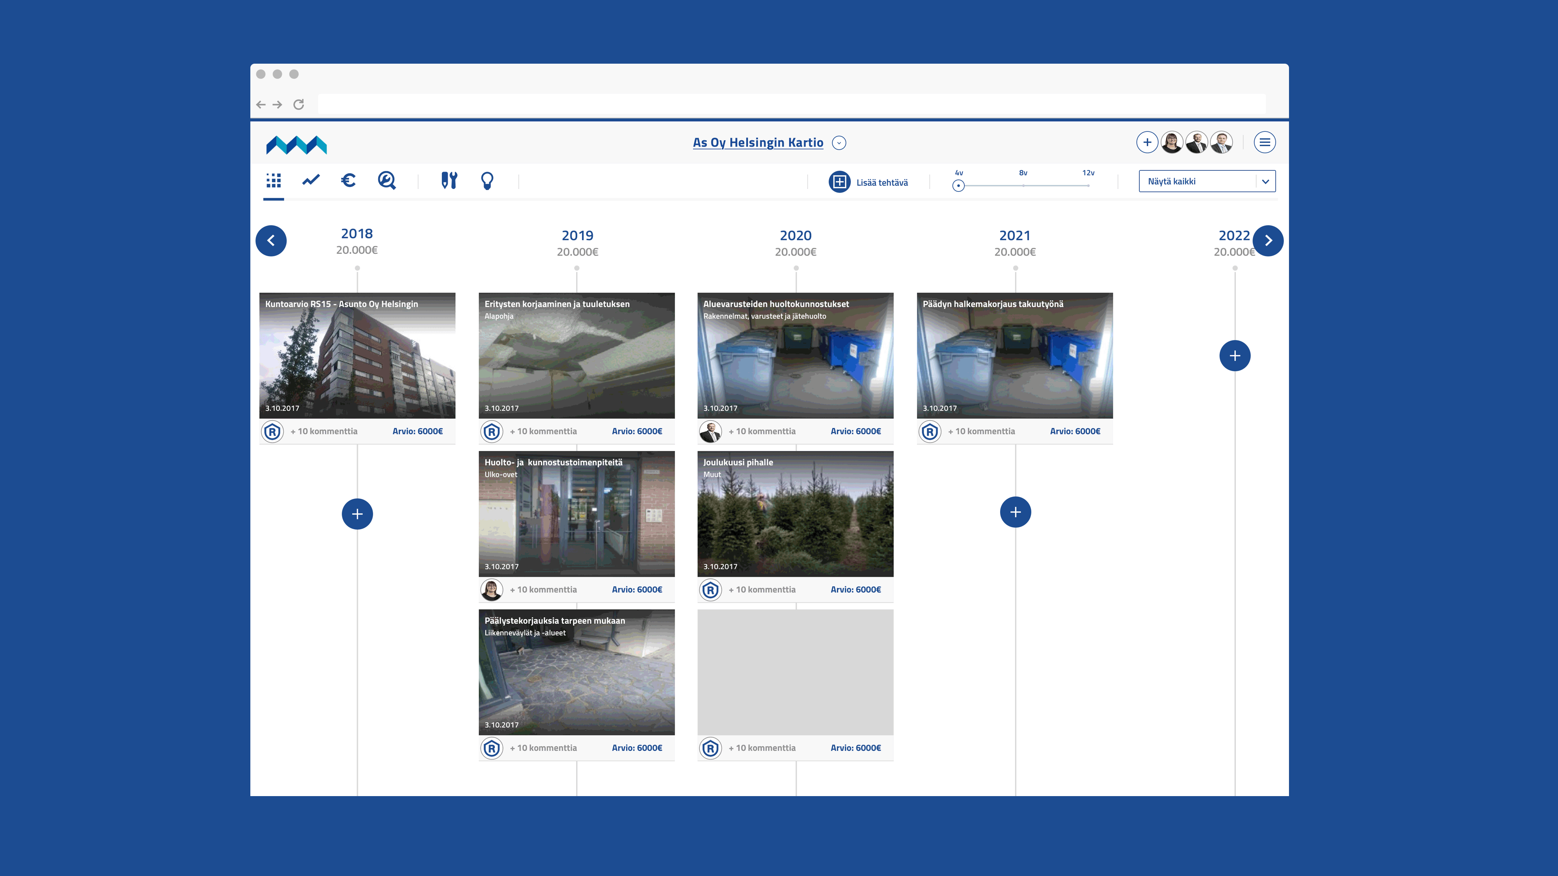
Task: Click the R badge under Päällystekorjauksia card
Action: tap(492, 748)
